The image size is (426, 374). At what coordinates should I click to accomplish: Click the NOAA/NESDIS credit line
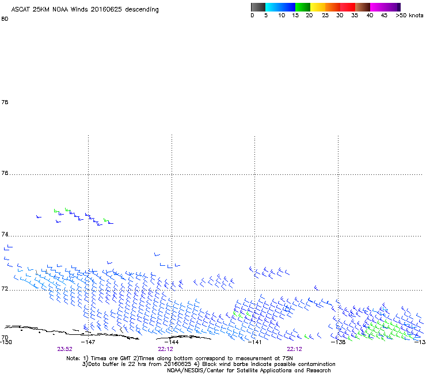click(249, 371)
